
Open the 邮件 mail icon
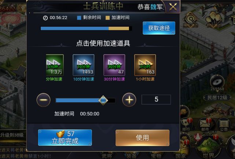206,125
